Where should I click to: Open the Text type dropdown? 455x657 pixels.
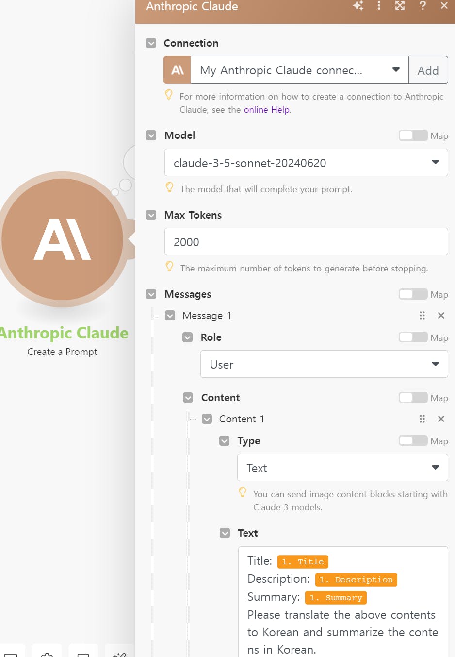pos(342,468)
